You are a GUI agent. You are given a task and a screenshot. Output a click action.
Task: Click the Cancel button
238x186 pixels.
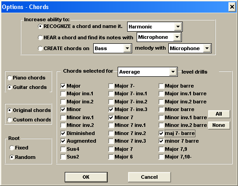(149, 177)
